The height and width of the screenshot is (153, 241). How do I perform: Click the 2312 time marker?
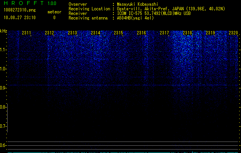(49, 33)
